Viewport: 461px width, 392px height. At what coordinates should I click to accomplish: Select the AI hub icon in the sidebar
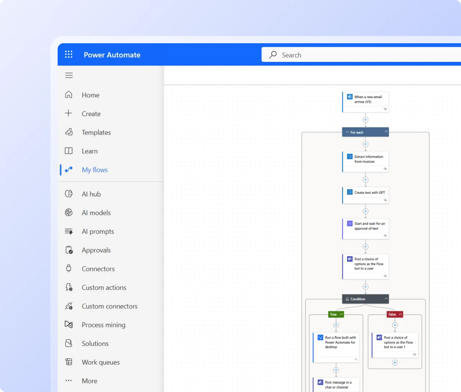69,194
